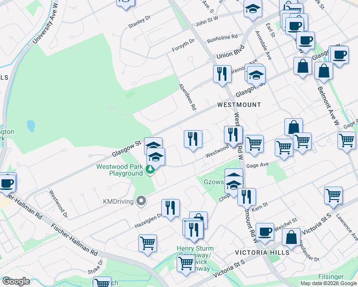Click the grocery cart marker above Victoria St S
The image size is (358, 287).
333,197
